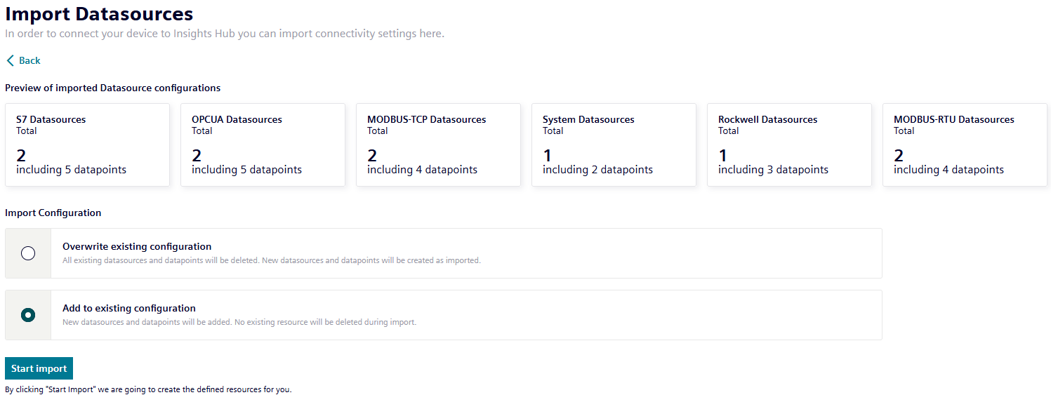The width and height of the screenshot is (1051, 402).
Task: Click the Back chevron arrow icon
Action: (10, 60)
